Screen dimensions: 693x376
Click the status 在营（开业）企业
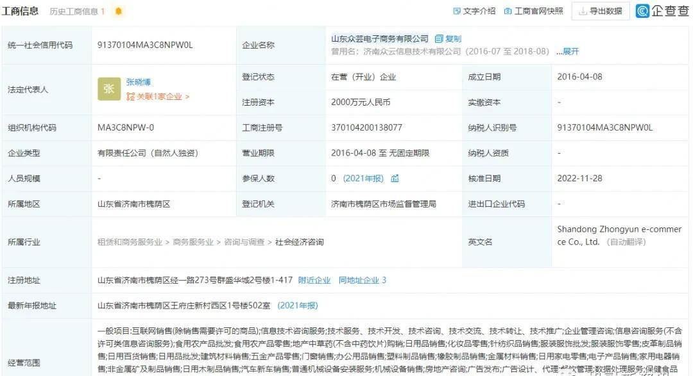coord(363,77)
